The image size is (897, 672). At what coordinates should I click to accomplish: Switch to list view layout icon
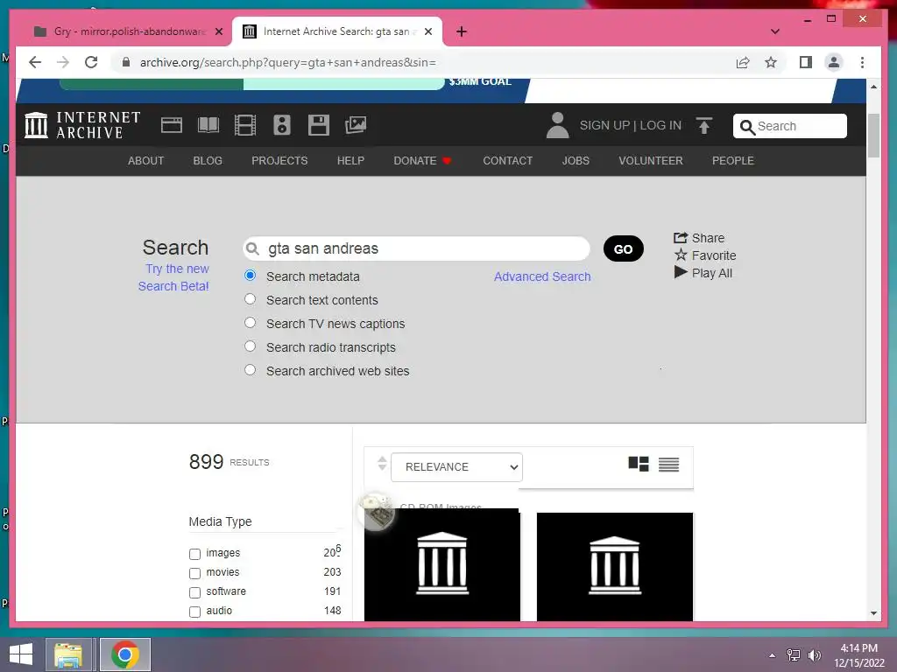[x=668, y=464]
